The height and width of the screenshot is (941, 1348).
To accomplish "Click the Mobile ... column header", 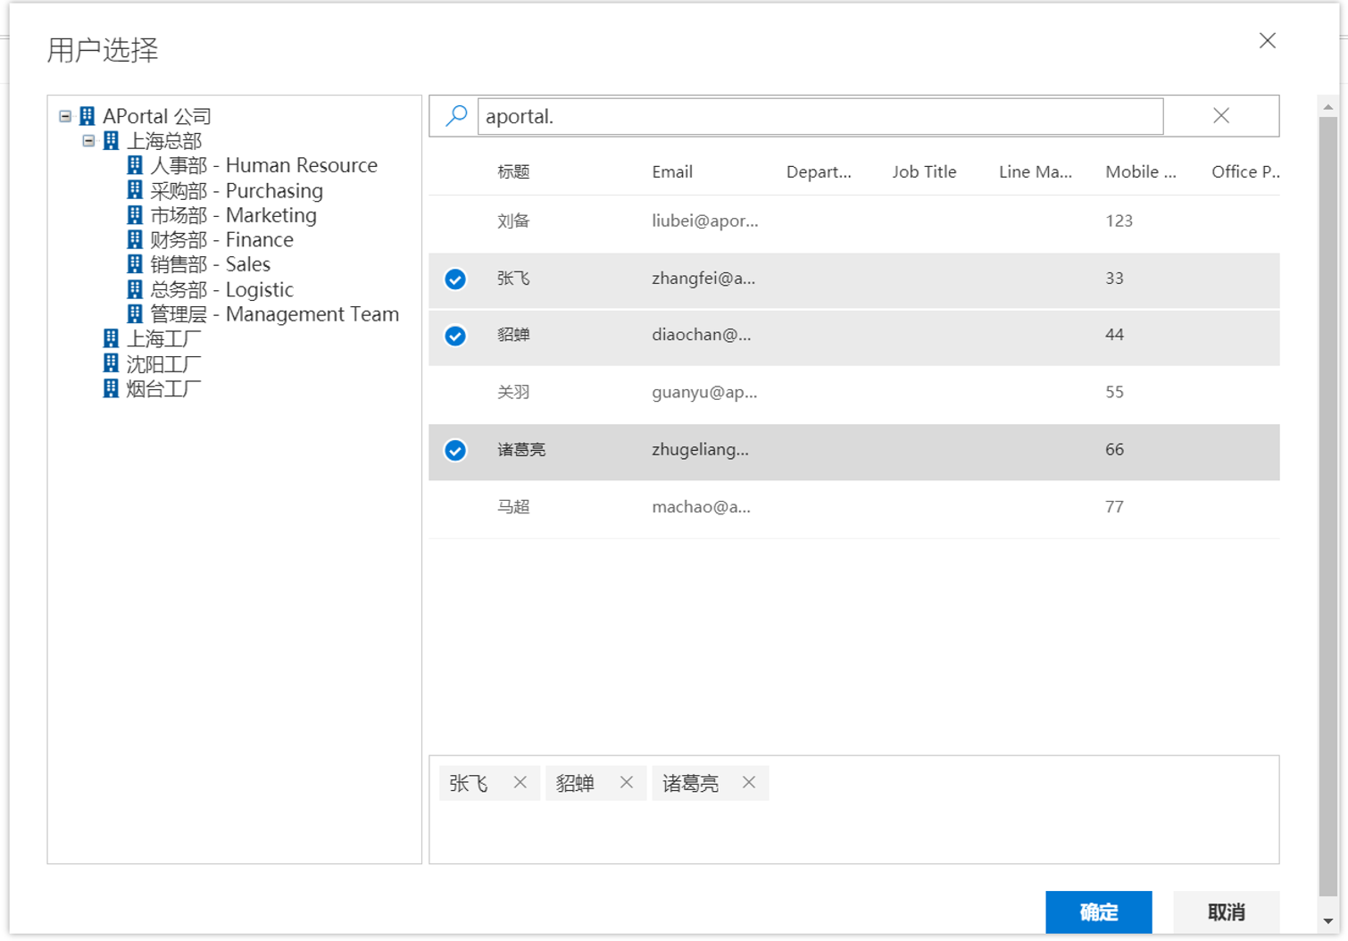I will coord(1141,171).
